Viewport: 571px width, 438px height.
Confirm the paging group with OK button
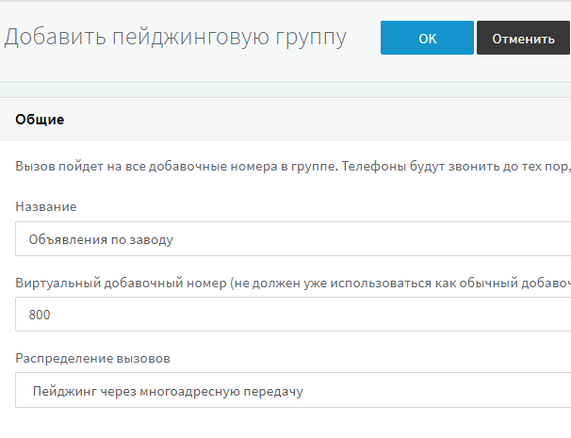(x=427, y=38)
